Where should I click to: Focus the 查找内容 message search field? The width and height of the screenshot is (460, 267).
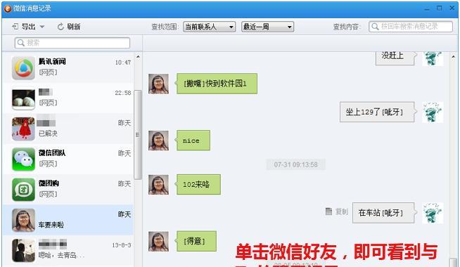click(x=411, y=27)
